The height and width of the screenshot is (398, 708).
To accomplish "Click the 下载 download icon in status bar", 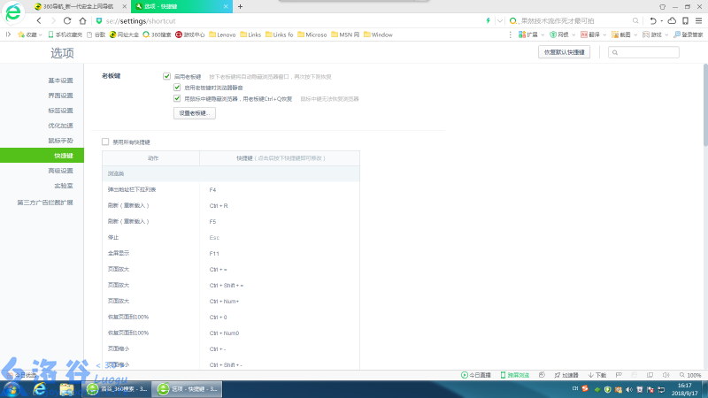I will (x=600, y=375).
